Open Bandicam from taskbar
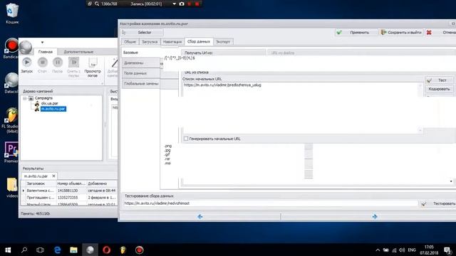This screenshot has height=256, width=456. (x=140, y=250)
